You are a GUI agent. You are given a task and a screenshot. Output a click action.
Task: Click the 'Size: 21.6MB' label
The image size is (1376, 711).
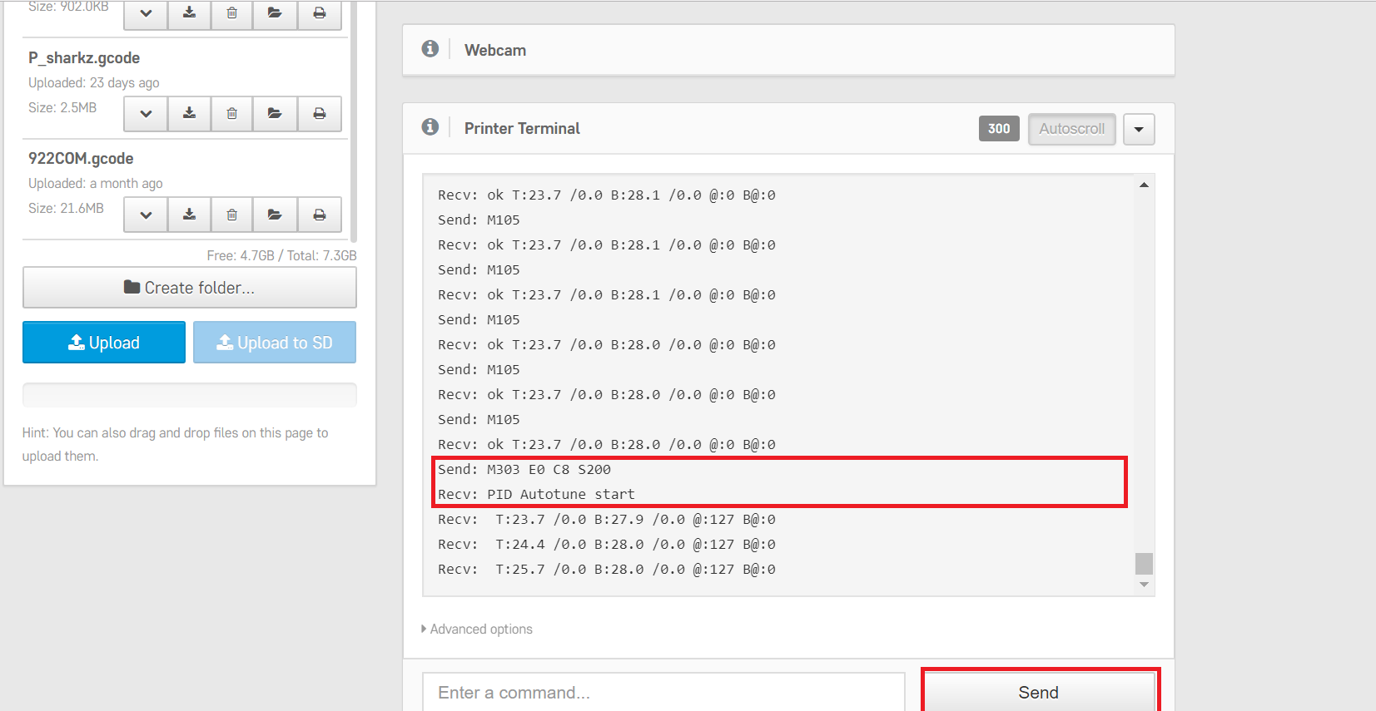[66, 209]
